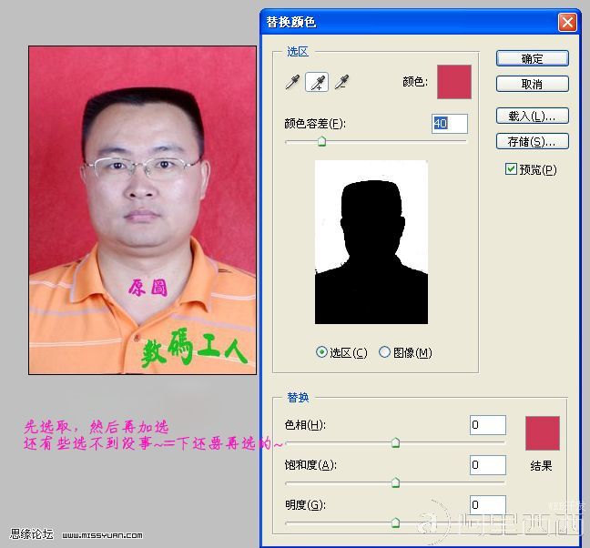Click the black-and-white selection mask preview
The height and width of the screenshot is (548, 590).
coord(371,242)
